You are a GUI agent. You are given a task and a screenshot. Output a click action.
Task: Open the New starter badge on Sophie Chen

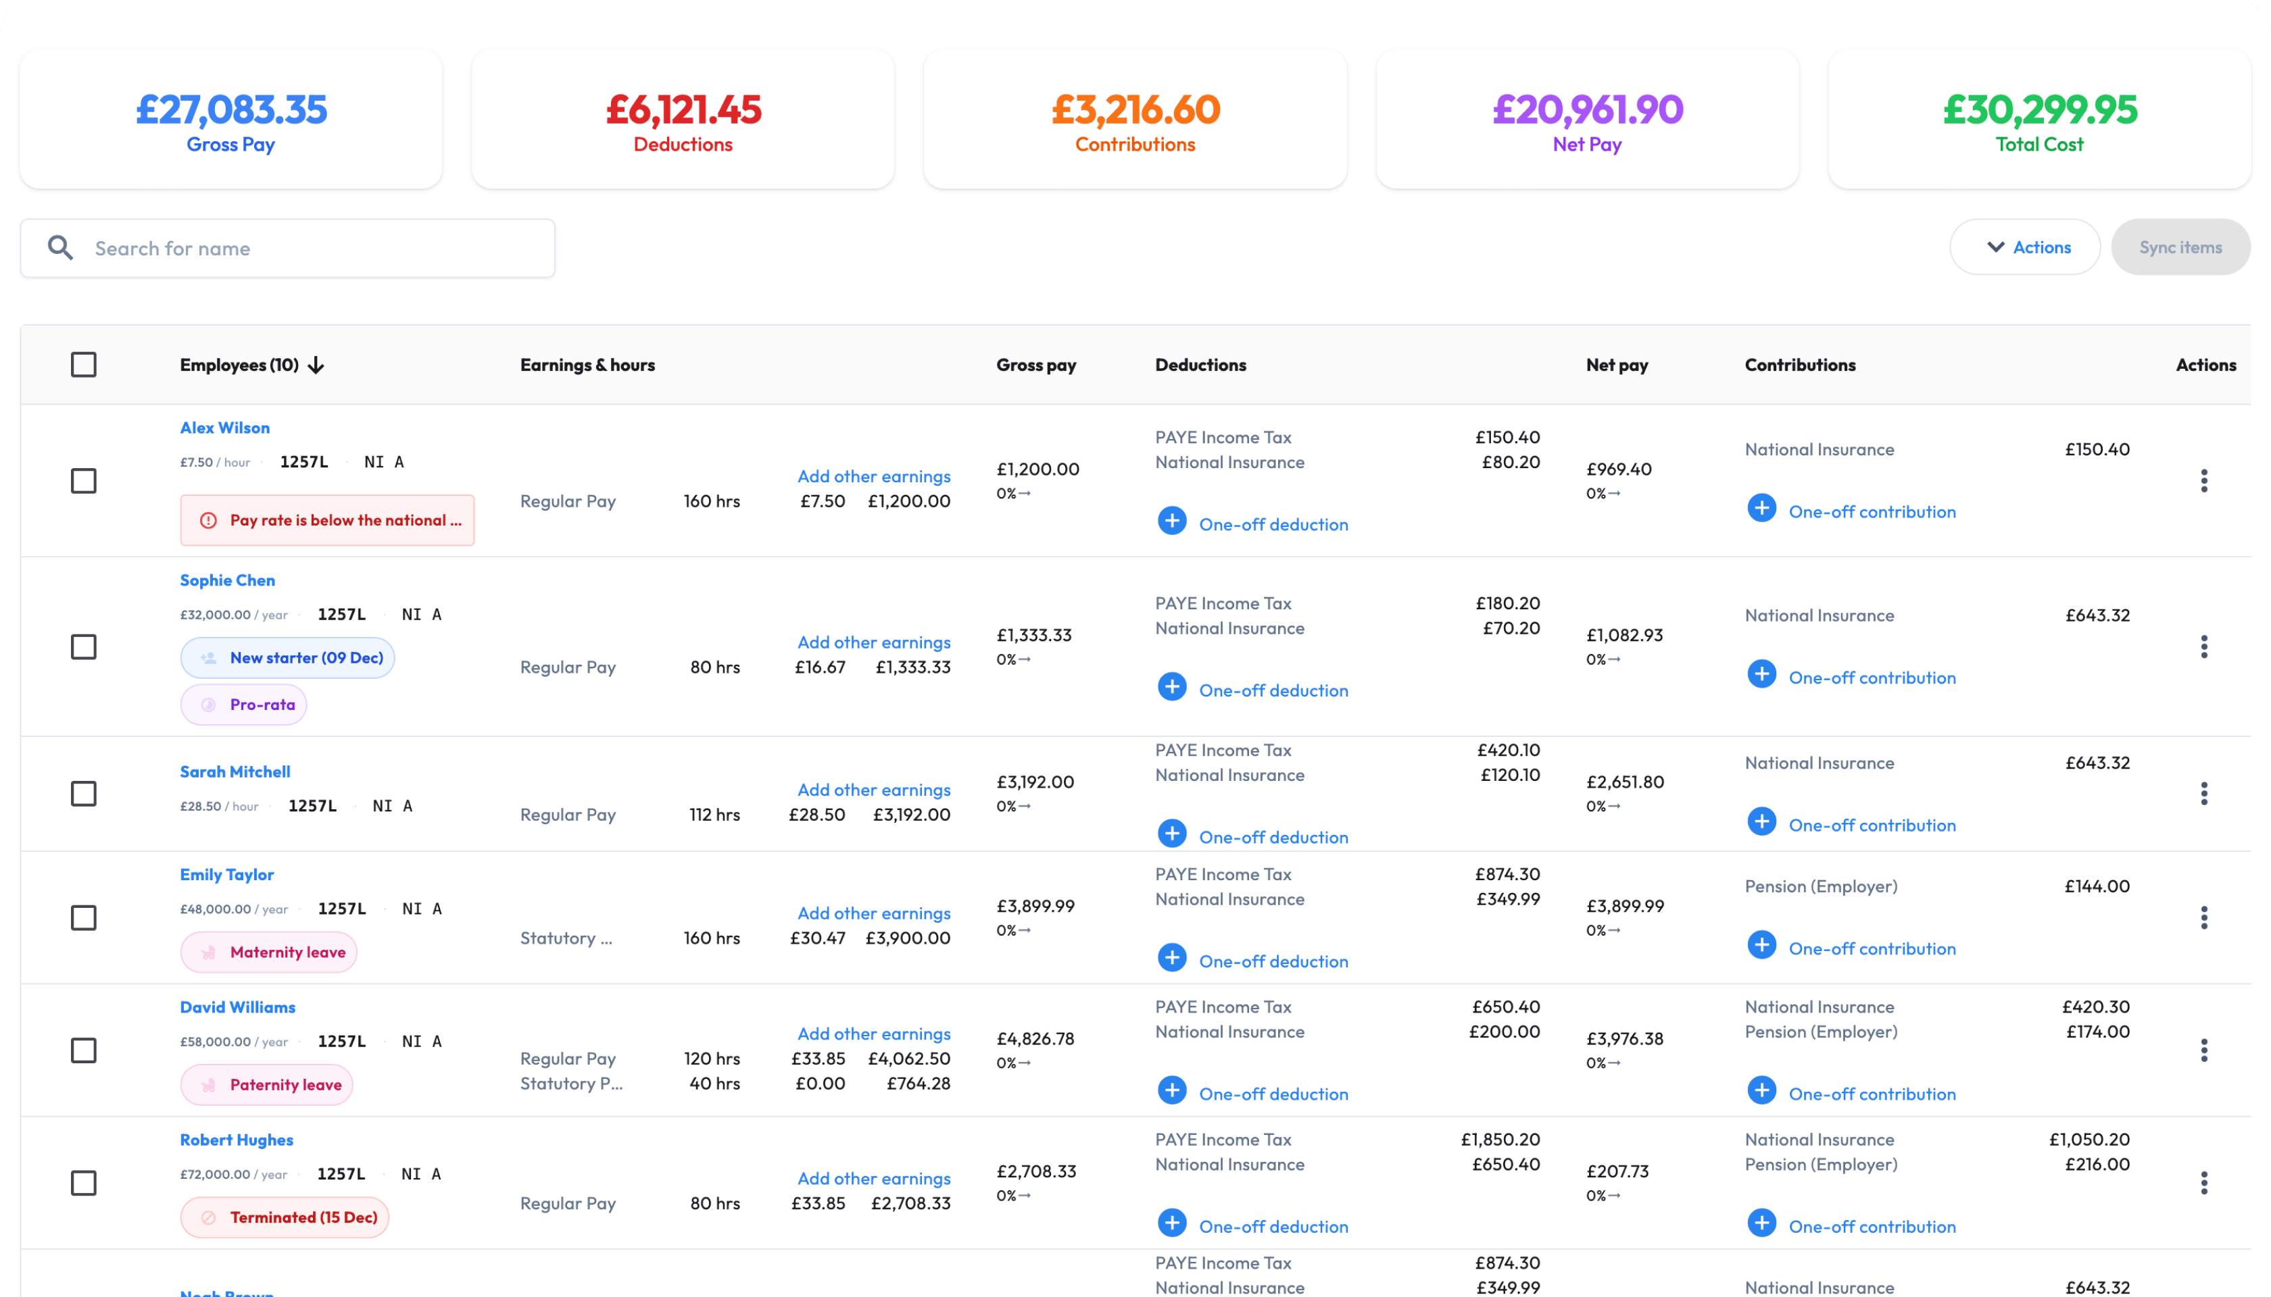(287, 657)
